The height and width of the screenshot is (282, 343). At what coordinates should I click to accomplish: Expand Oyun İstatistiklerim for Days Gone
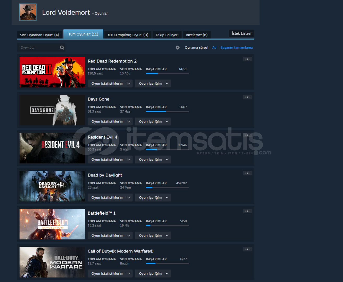tap(110, 121)
